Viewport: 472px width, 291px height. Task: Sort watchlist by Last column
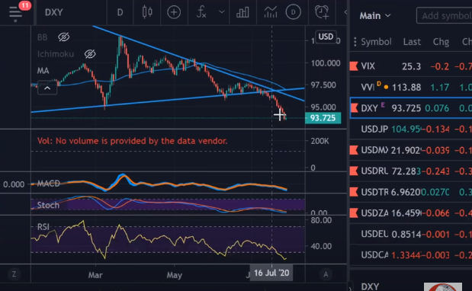pyautogui.click(x=412, y=42)
